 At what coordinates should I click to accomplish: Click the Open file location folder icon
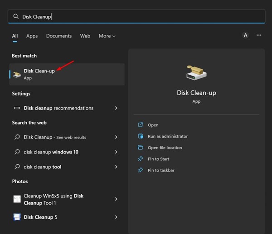pyautogui.click(x=140, y=148)
